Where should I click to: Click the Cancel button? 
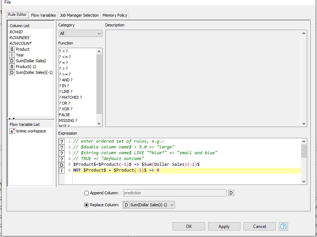(259, 226)
